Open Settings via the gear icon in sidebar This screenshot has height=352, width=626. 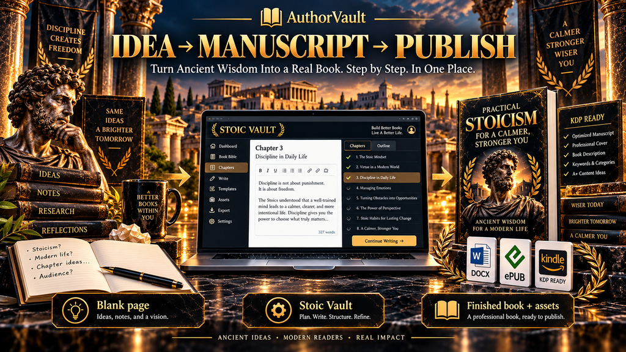pos(212,221)
